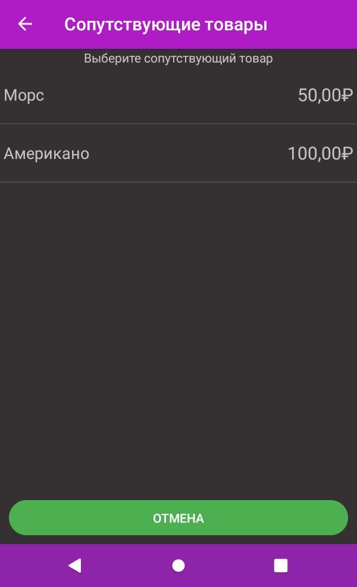
Task: Tap the Сопутствующие товары header title
Action: click(165, 24)
